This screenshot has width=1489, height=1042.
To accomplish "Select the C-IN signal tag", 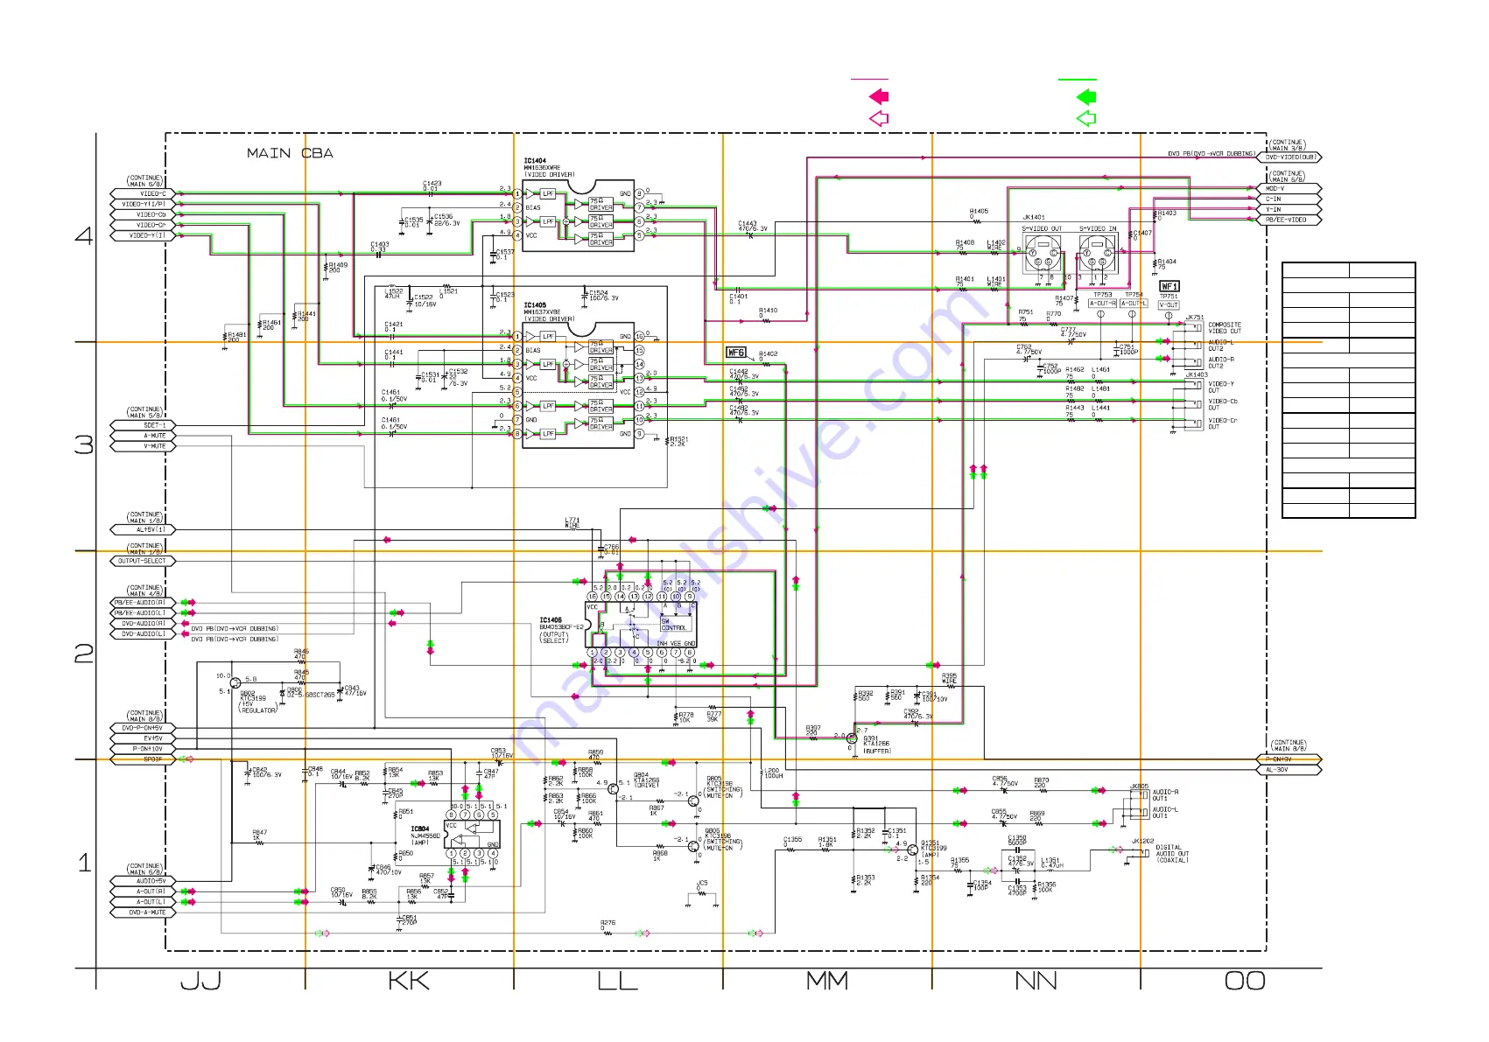I will tap(1291, 199).
